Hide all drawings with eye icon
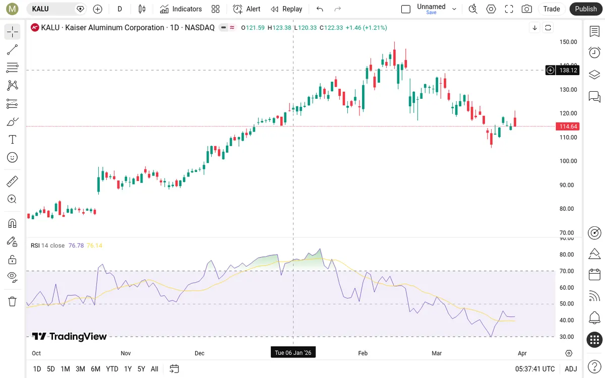The width and height of the screenshot is (605, 378). click(x=13, y=277)
